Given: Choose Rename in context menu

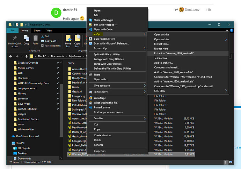Looking at the screenshot, I should (117, 145).
